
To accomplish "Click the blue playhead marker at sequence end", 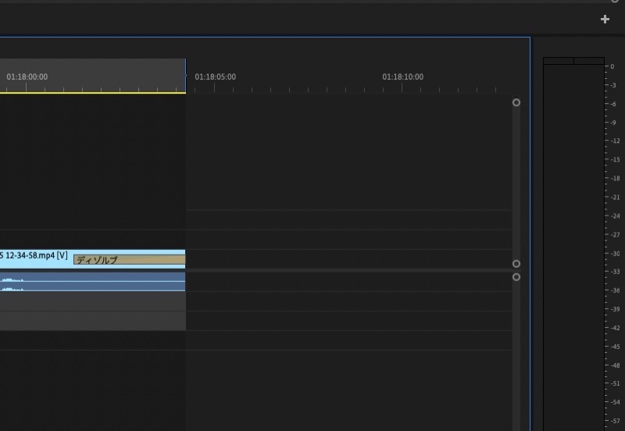I will pyautogui.click(x=186, y=75).
